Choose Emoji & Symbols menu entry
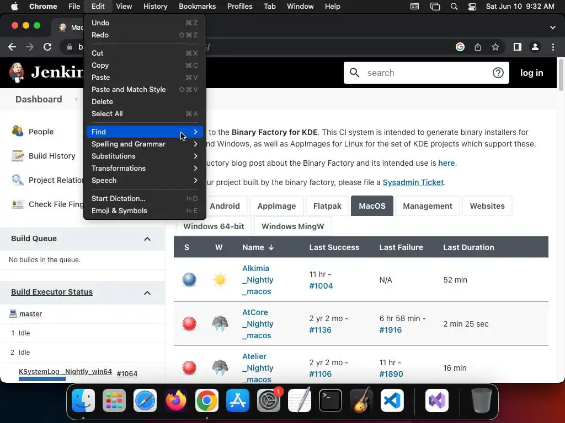 145,211
